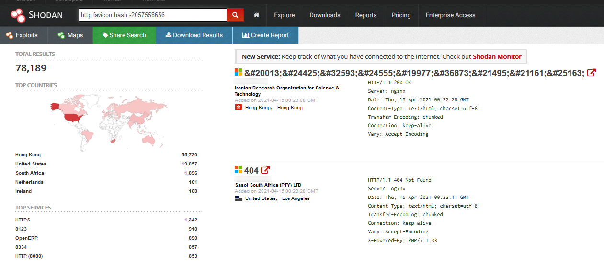
Task: Click the 55,720 Hong Kong count
Action: point(189,155)
